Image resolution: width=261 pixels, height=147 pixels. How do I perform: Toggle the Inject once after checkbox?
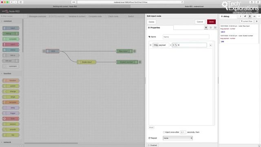164,132
